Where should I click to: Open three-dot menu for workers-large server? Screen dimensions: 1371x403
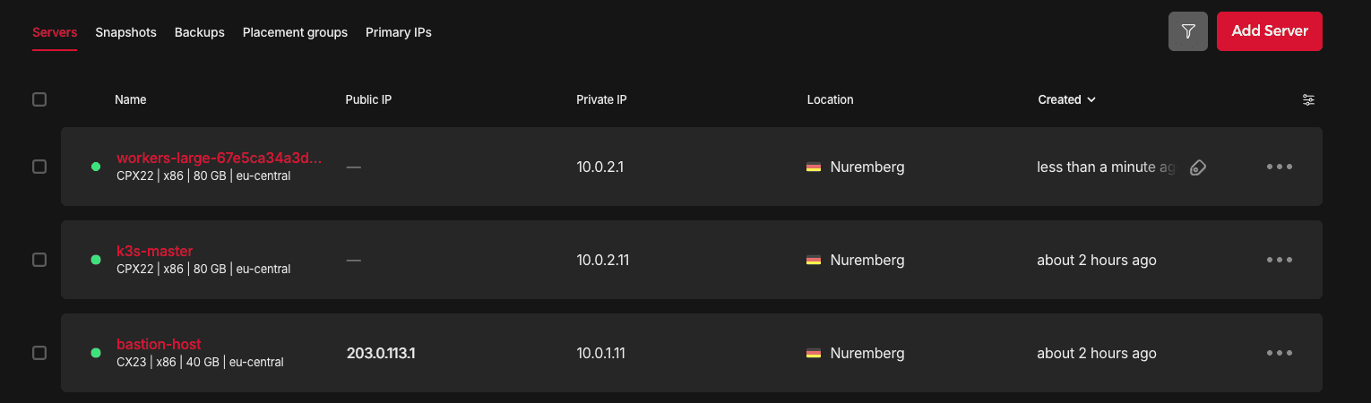[1280, 167]
